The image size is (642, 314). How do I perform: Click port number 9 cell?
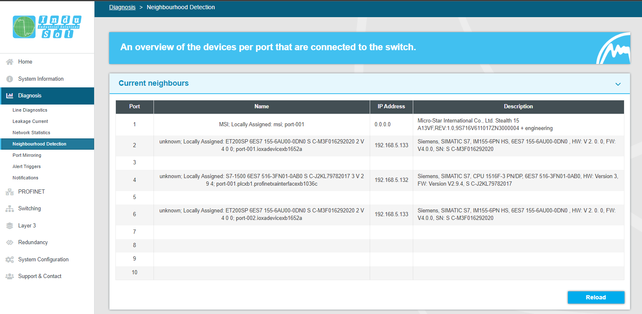pos(135,259)
